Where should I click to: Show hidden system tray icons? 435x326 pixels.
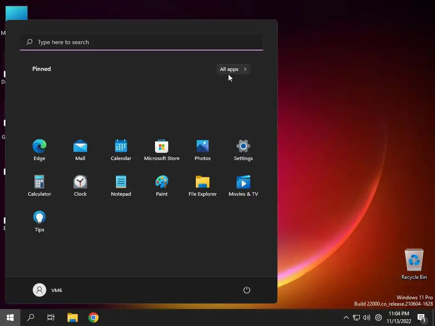click(x=346, y=318)
